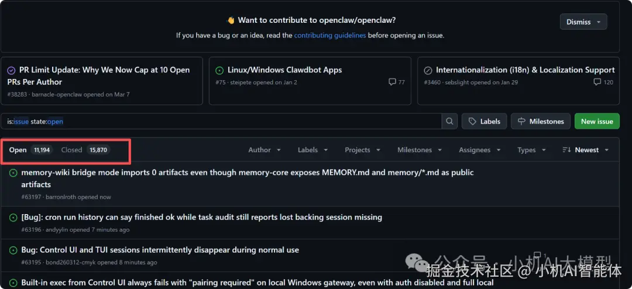Click the search magnifier icon button
This screenshot has height=289, width=632.
[449, 121]
